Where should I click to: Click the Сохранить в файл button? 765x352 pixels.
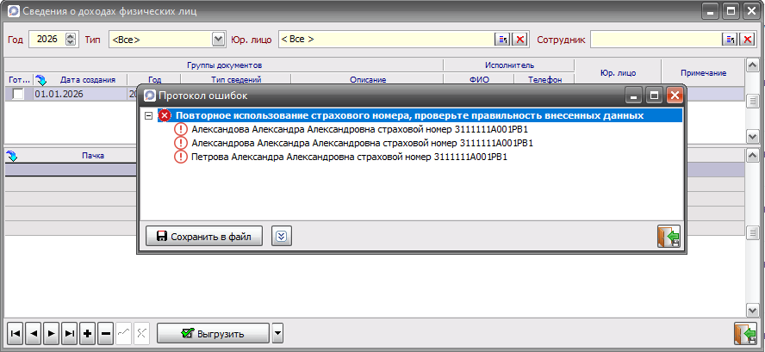pyautogui.click(x=203, y=237)
